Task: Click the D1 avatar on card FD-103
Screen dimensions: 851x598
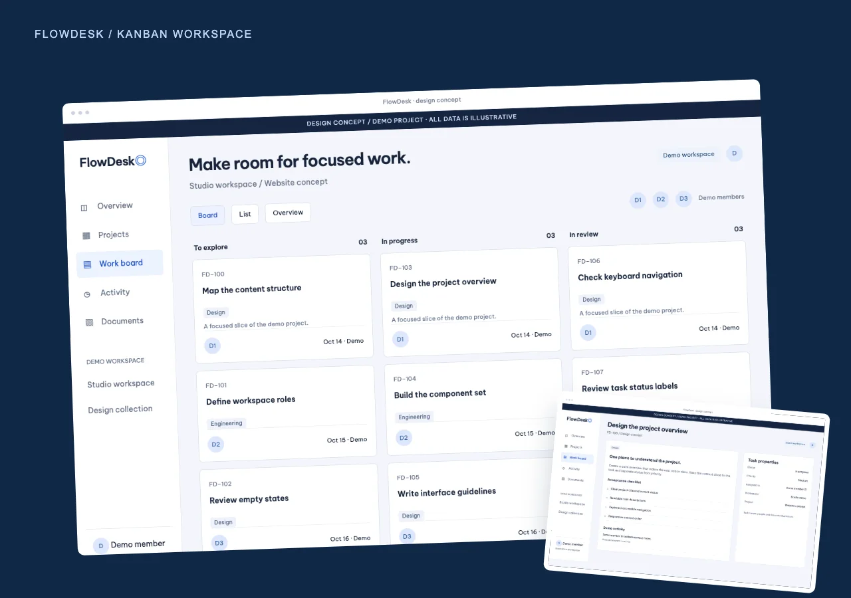Action: [400, 339]
